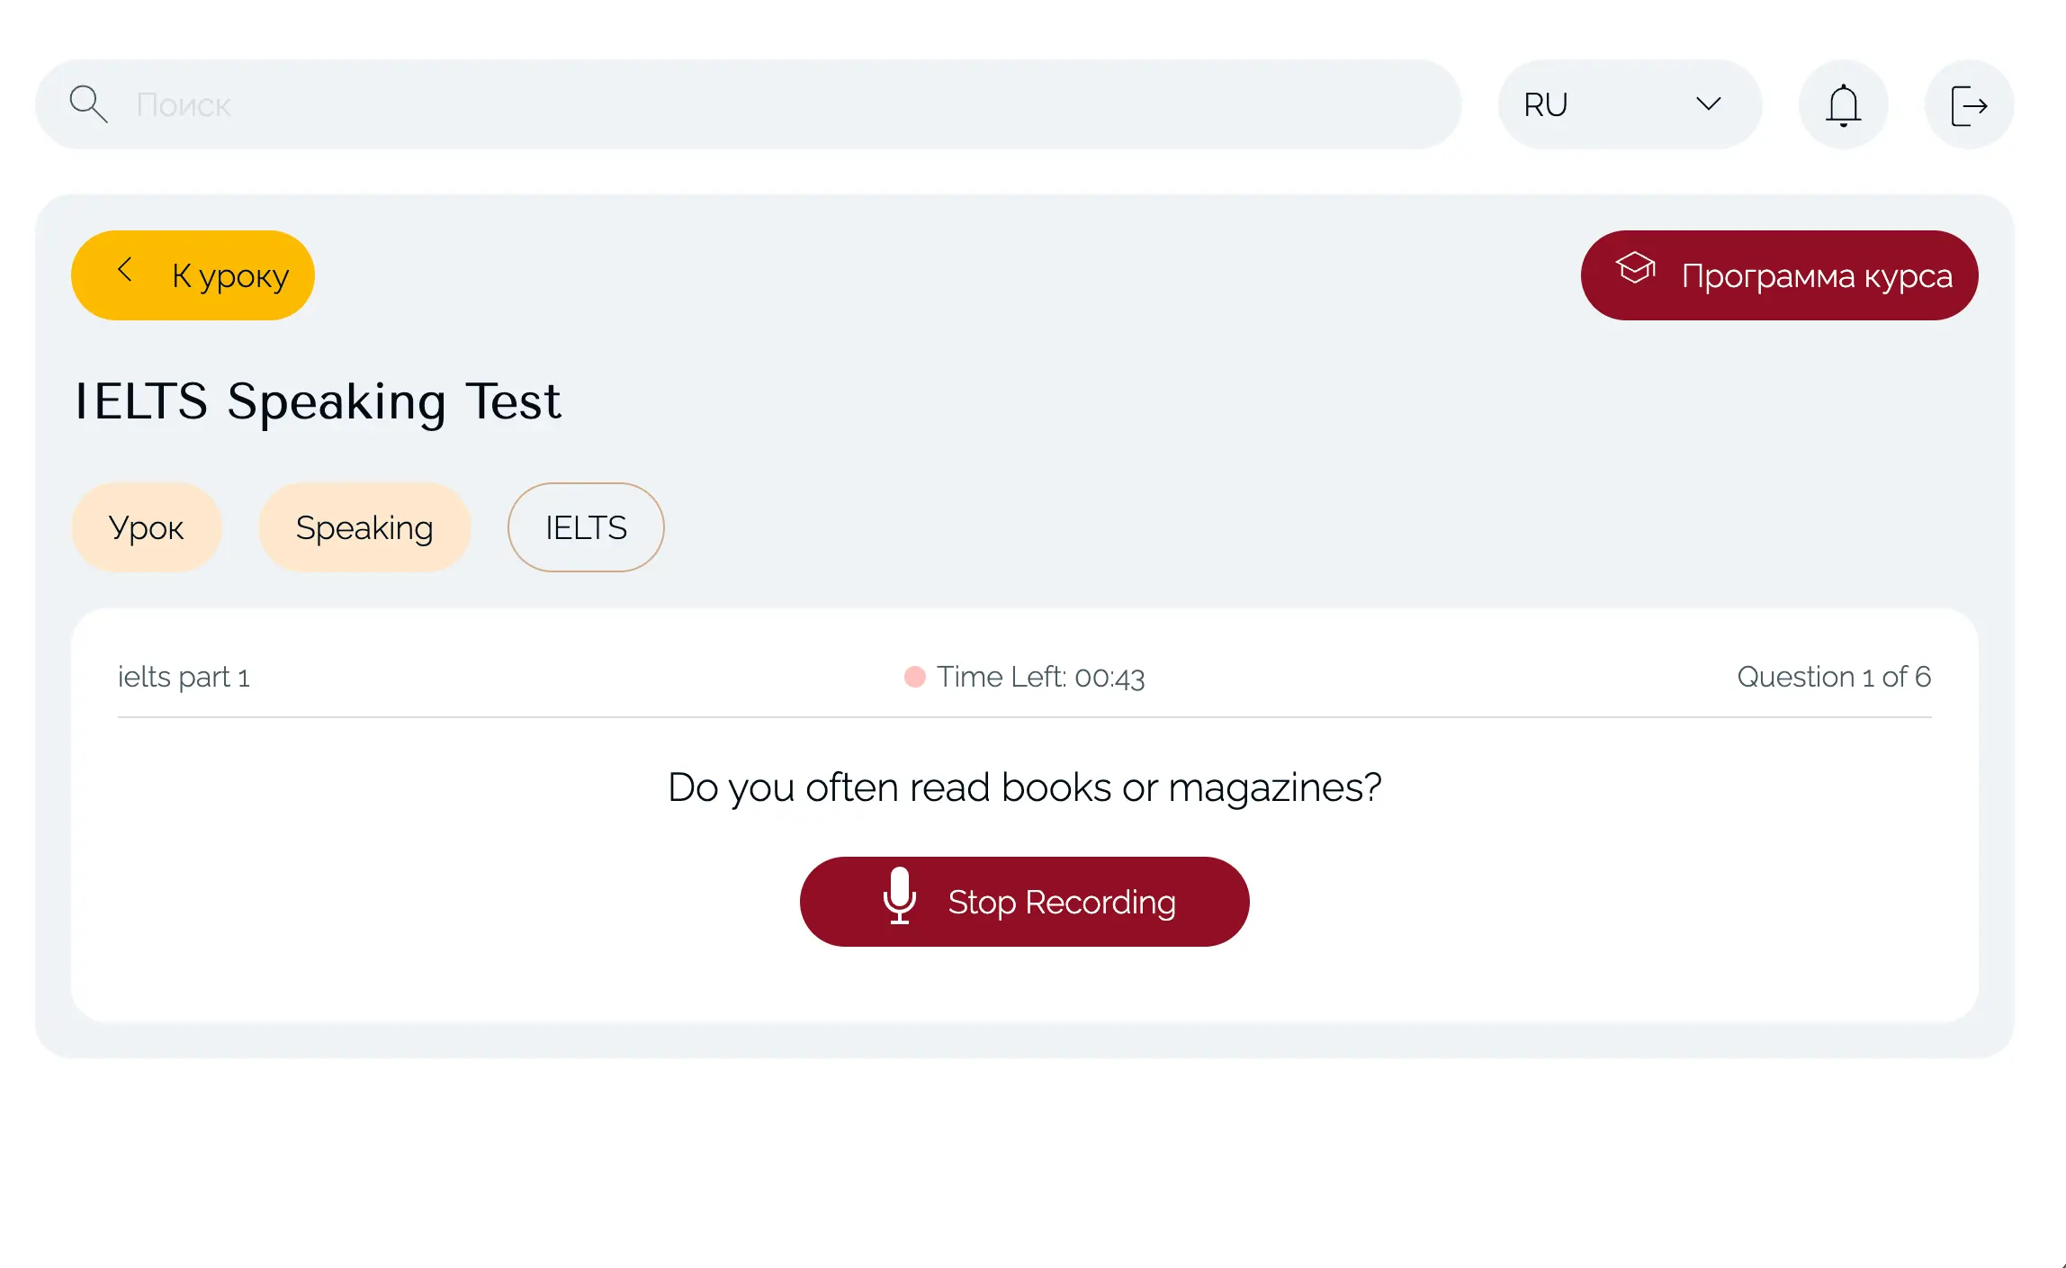Select the IELTS tag

tap(585, 526)
